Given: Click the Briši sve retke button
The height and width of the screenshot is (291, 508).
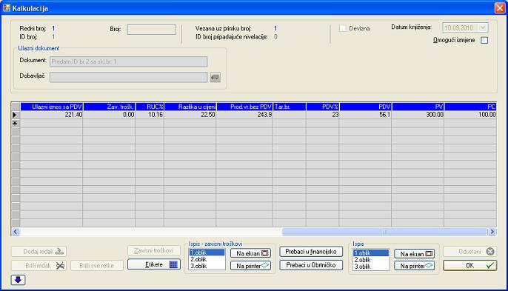Looking at the screenshot, I should click(97, 265).
